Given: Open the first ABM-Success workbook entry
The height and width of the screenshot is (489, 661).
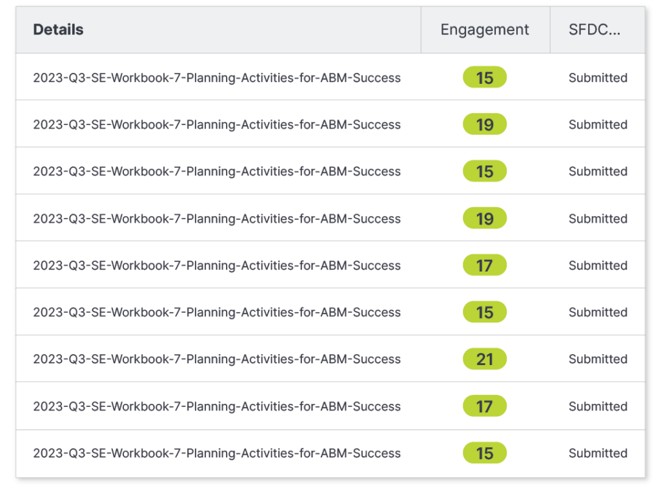Looking at the screenshot, I should point(217,77).
